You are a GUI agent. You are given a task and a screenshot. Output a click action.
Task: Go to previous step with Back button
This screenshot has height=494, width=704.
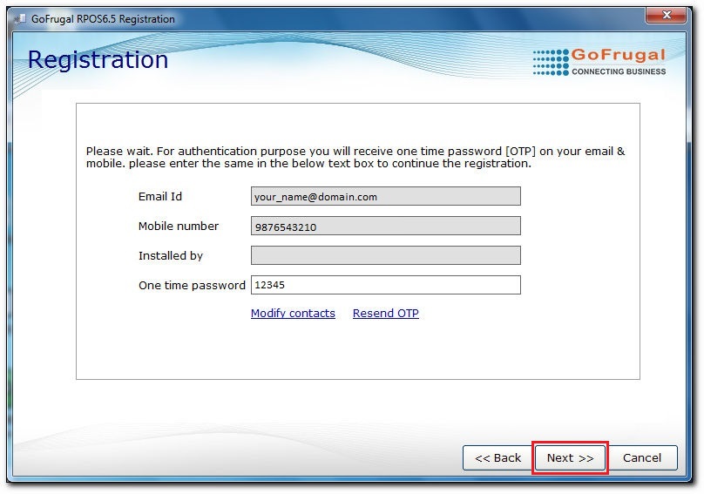[498, 457]
